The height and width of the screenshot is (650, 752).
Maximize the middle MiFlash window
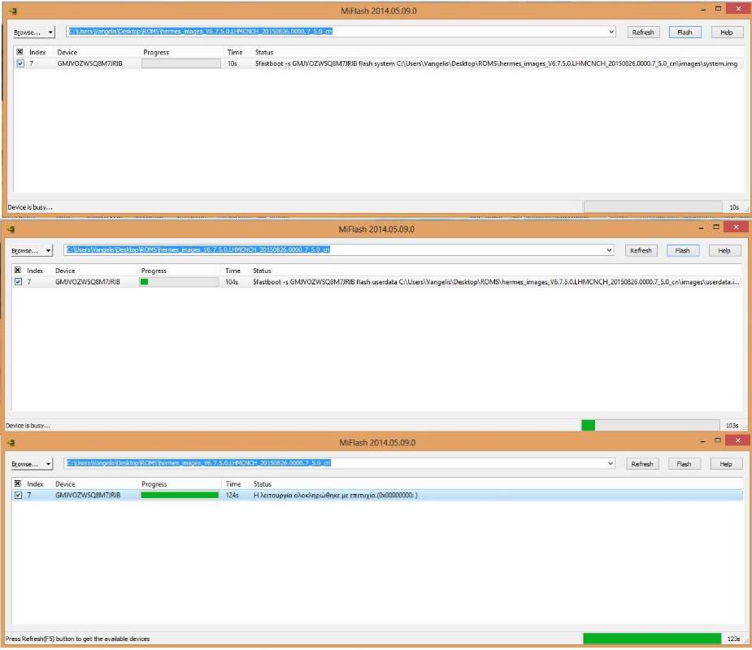[x=716, y=227]
